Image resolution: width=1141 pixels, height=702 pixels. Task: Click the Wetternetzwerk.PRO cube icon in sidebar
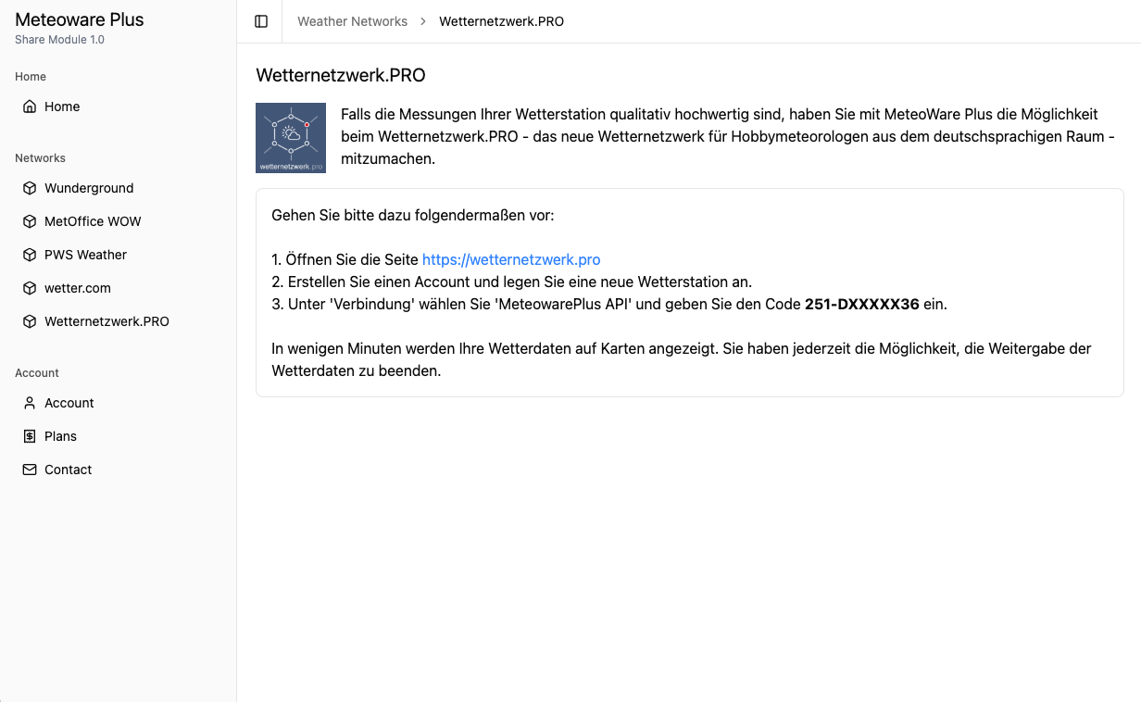point(30,321)
